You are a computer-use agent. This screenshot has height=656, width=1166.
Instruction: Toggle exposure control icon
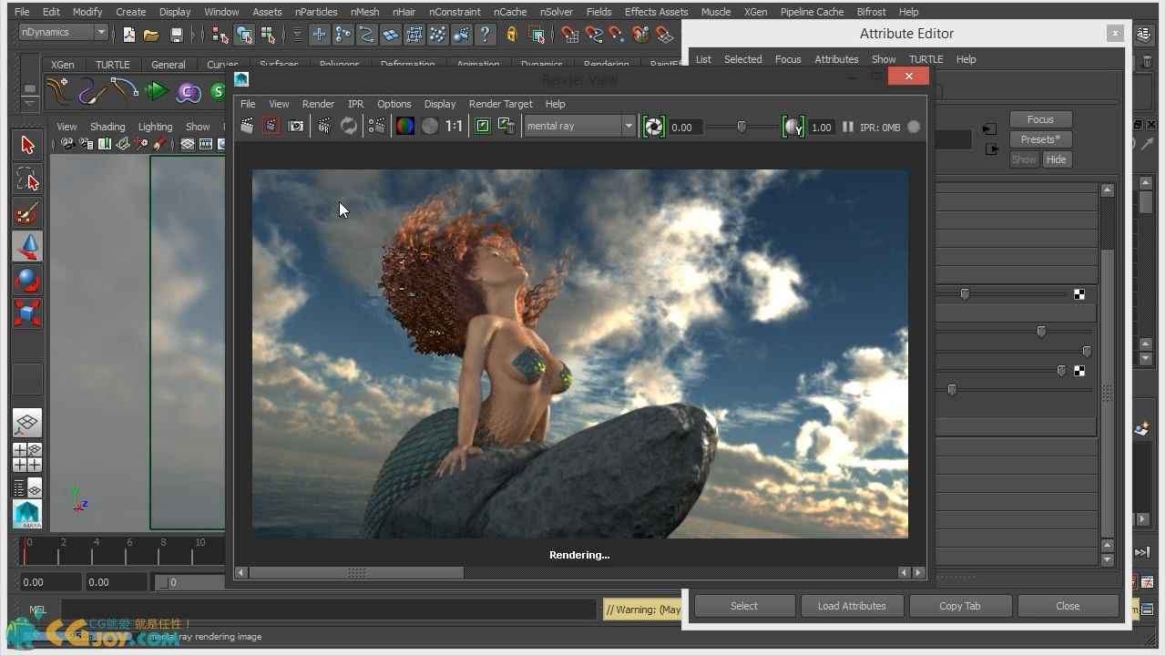(x=653, y=127)
